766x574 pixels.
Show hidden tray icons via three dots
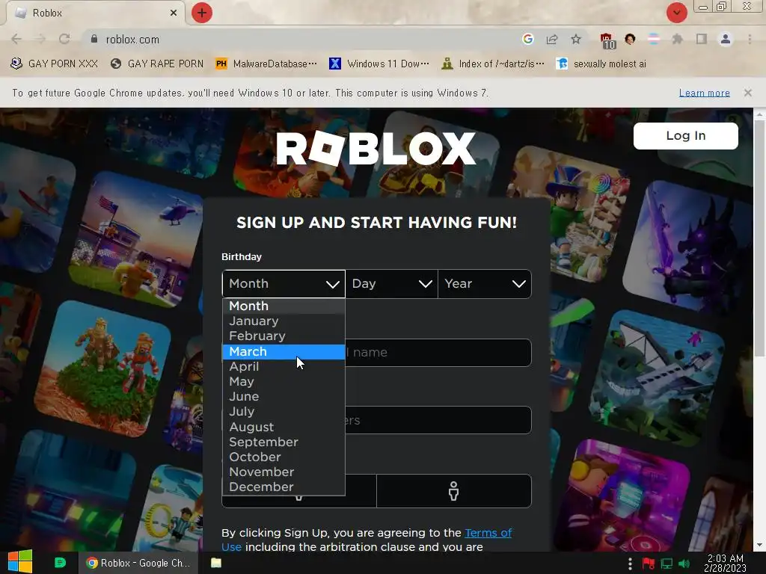click(x=630, y=564)
